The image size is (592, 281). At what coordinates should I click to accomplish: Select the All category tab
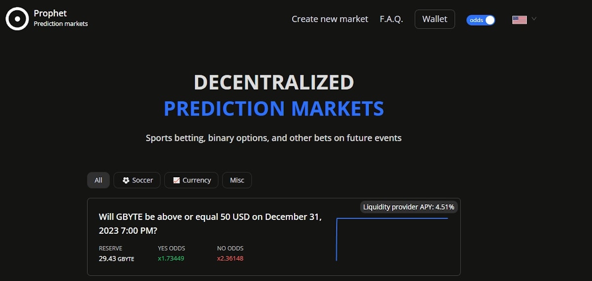[x=98, y=180]
